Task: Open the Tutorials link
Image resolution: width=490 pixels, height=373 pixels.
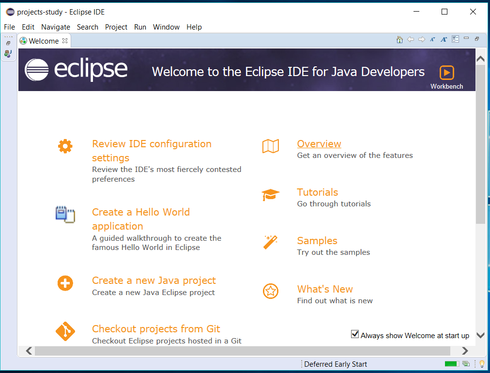Action: (318, 192)
